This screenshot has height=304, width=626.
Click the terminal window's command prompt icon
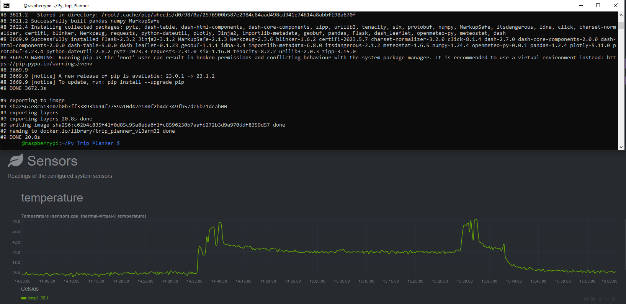coord(7,5)
